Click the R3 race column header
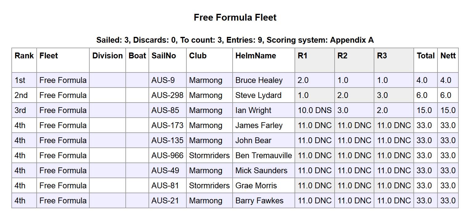The image size is (476, 223). point(382,56)
